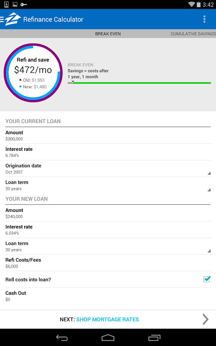216x346 pixels.
Task: Edit the new interest rate 6.034%
Action: (108, 230)
